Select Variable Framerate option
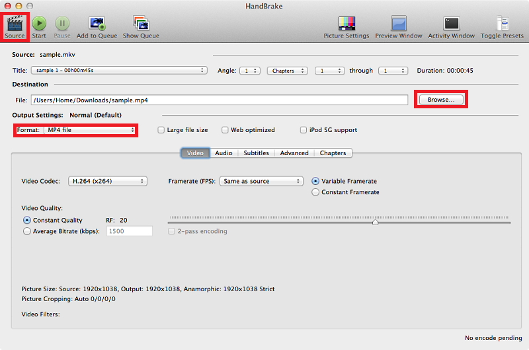 tap(315, 181)
